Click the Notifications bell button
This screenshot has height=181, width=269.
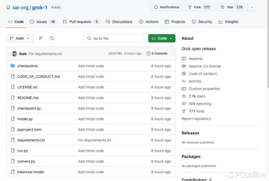pos(166,7)
